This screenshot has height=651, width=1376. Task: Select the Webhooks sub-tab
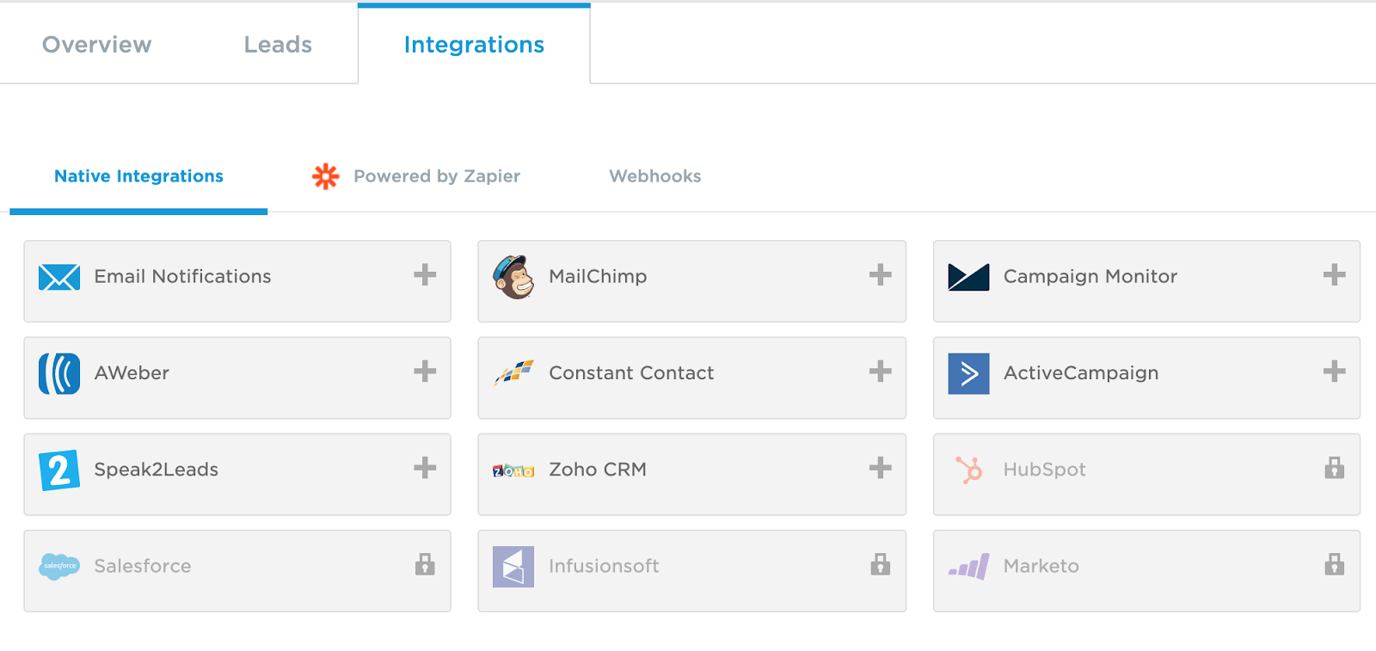coord(655,176)
